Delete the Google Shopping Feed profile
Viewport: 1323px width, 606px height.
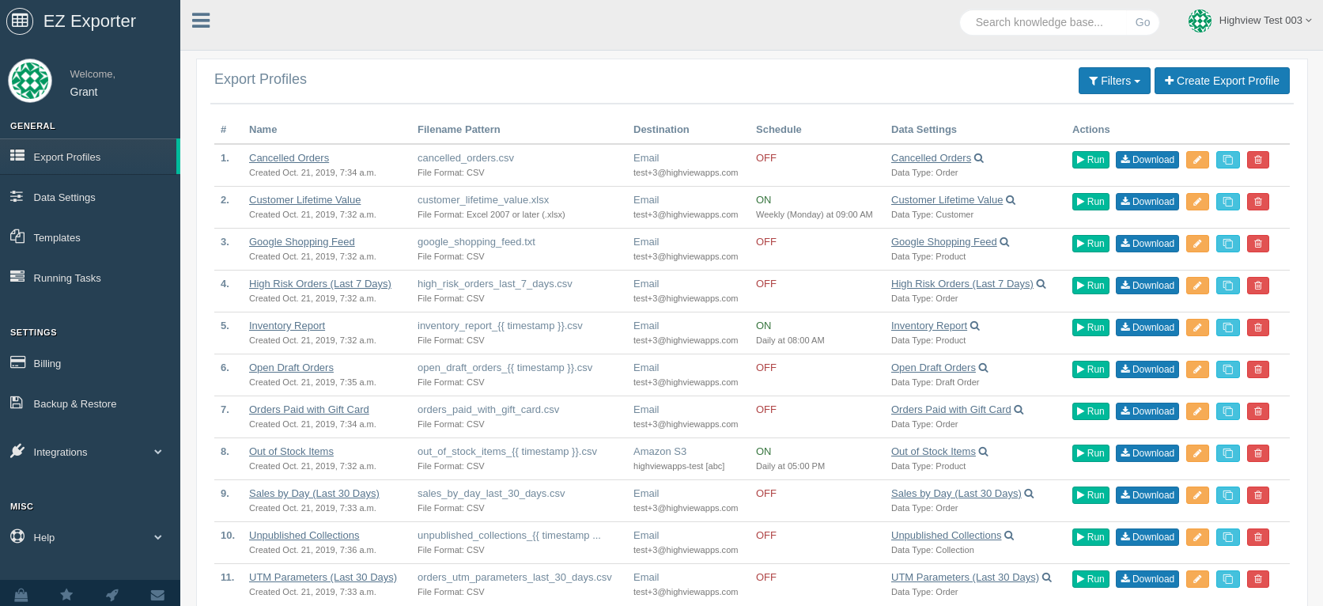pyautogui.click(x=1257, y=244)
